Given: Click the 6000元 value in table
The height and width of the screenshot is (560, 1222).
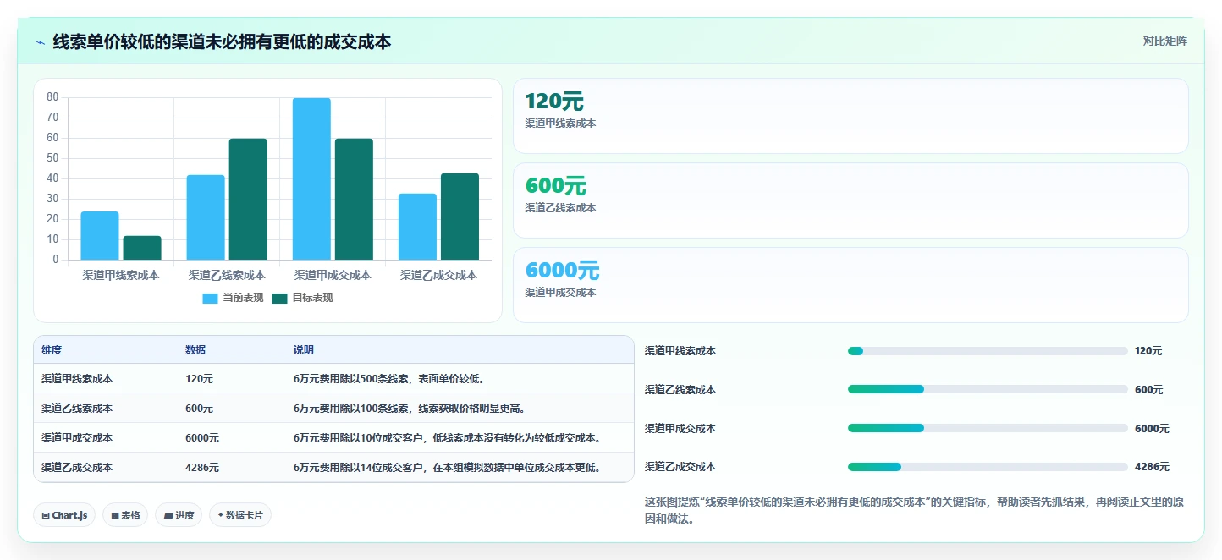Looking at the screenshot, I should click(x=202, y=438).
